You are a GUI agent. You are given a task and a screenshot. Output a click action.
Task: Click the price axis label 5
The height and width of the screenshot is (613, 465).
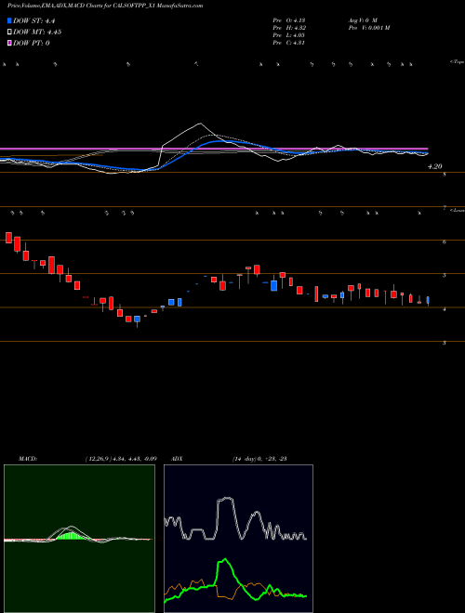pos(444,276)
